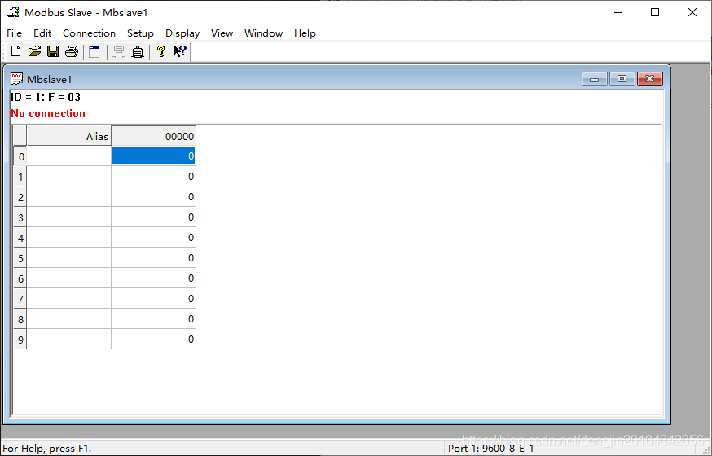Select the value cell in row 2
This screenshot has height=456, width=712.
click(x=153, y=196)
